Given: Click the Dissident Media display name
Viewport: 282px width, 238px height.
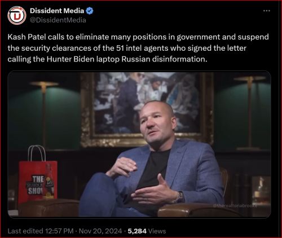Looking at the screenshot, I should (x=57, y=11).
